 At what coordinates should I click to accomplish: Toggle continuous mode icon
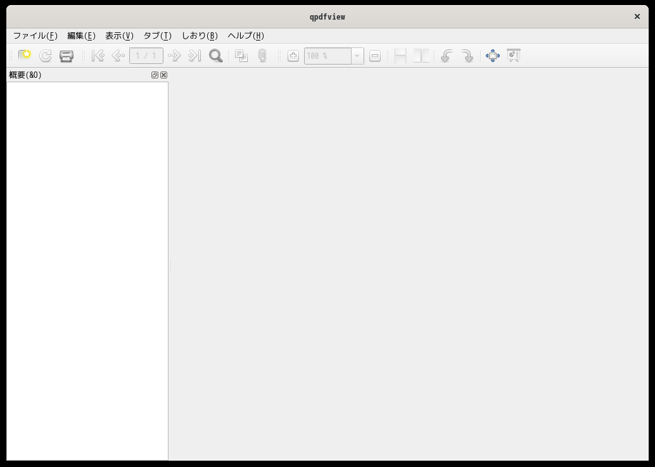(x=400, y=56)
